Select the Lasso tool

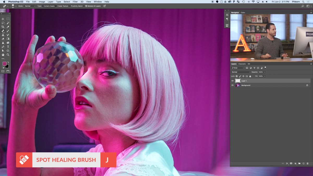(3, 23)
